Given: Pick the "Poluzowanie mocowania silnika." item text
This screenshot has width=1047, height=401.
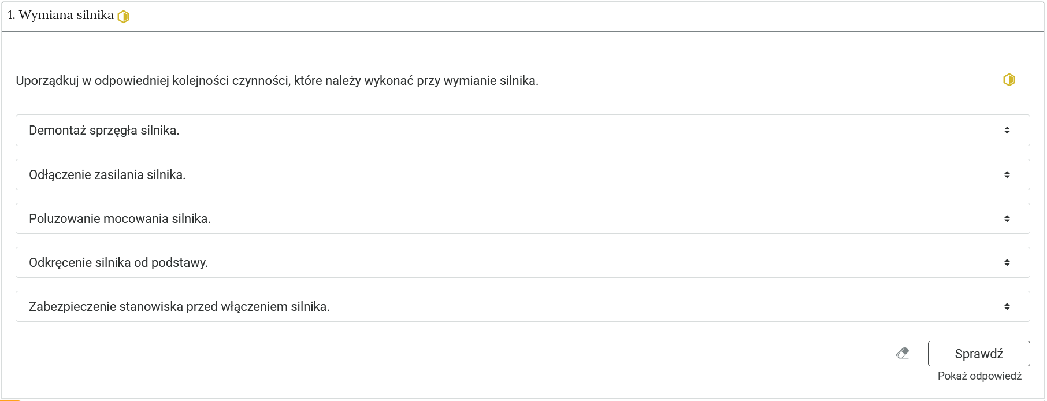Looking at the screenshot, I should 120,218.
